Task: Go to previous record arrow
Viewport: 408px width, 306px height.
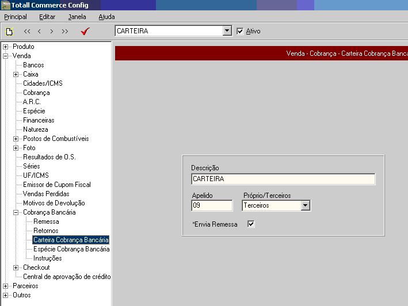Action: (39, 32)
